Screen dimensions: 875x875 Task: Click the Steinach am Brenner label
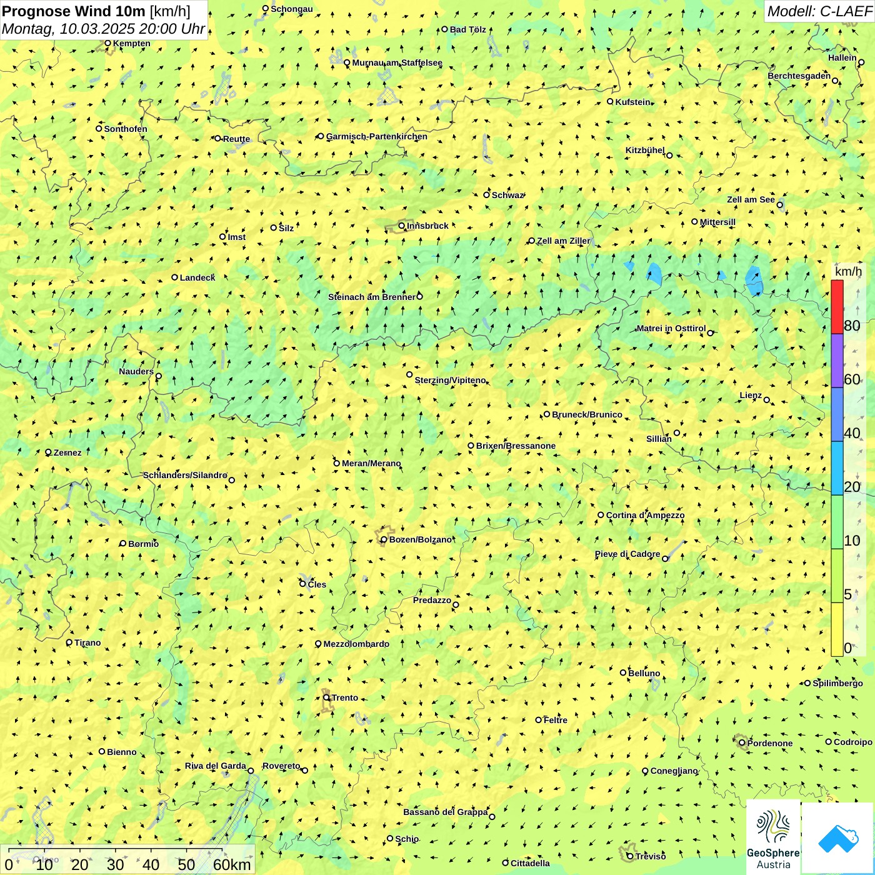pos(371,297)
